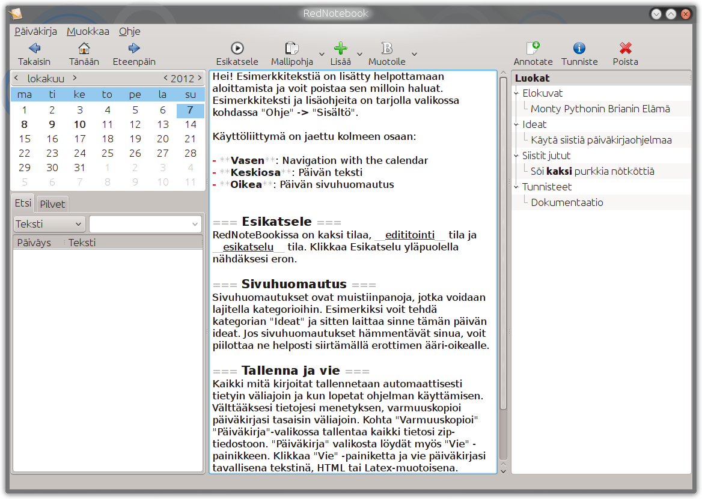Select October 9 in the calendar
This screenshot has height=499, width=702.
coord(52,124)
